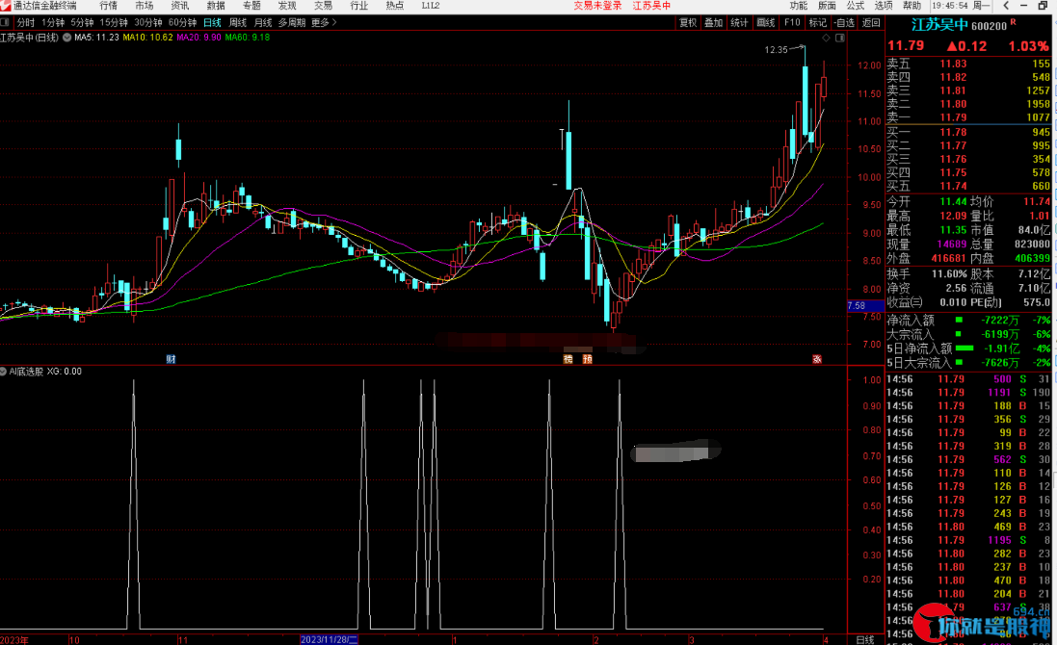Screen dimensions: 1057x645
Task: Click the 江苏吴中 red title link
Action: pos(651,6)
